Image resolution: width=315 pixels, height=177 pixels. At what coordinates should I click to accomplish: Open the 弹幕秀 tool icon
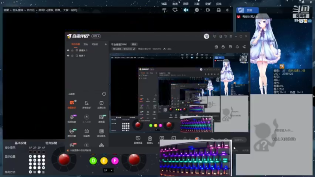(x=86, y=133)
